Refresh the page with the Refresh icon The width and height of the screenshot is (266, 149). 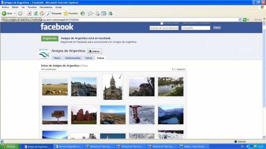point(36,13)
